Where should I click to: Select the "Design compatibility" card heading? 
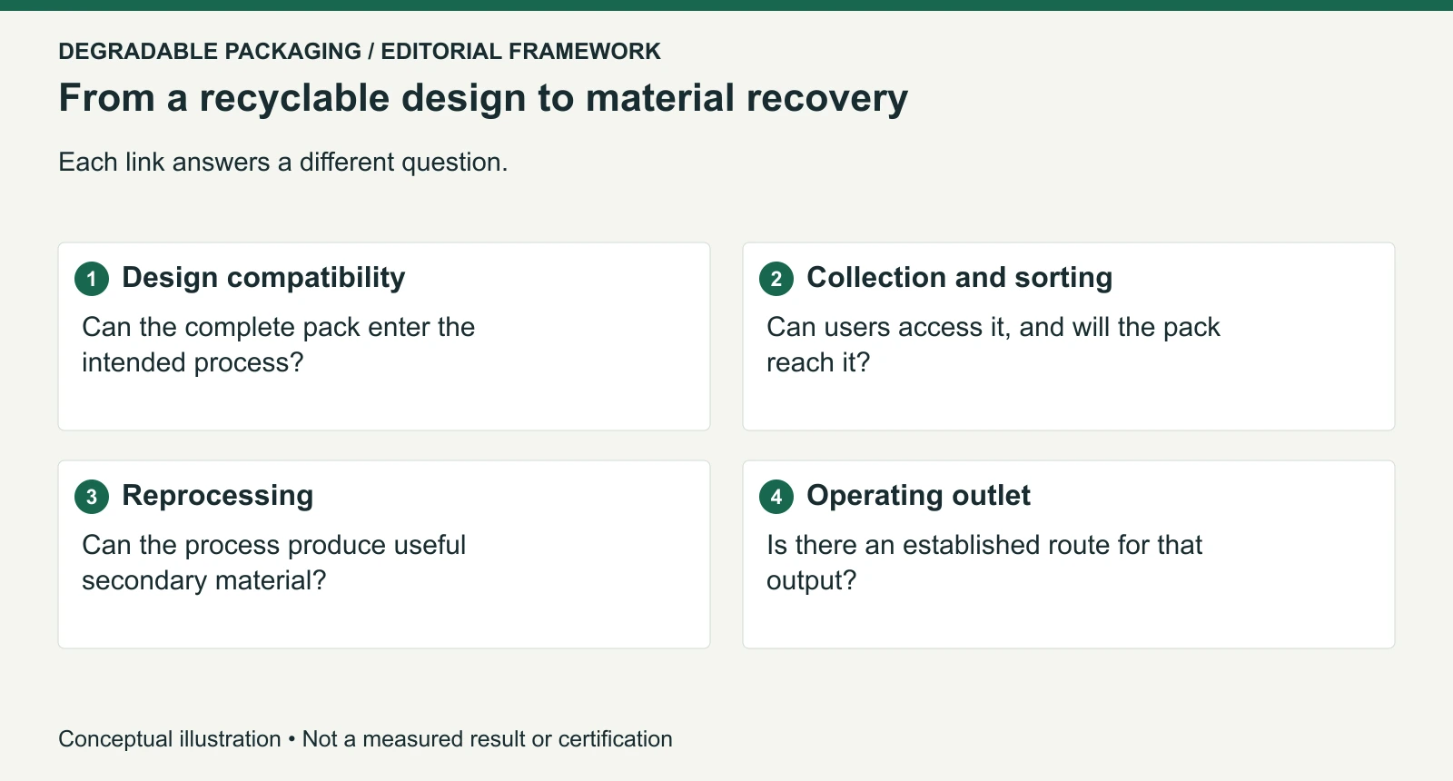(x=263, y=278)
